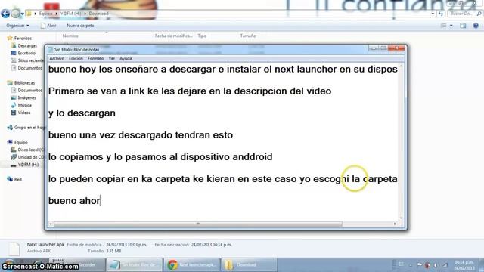Image resolution: width=484 pixels, height=272 pixels.
Task: Sort by the Tipo column header
Action: point(202,36)
